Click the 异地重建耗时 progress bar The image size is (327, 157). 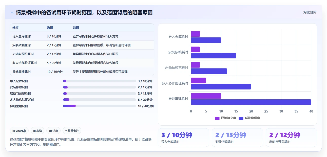click(x=100, y=106)
